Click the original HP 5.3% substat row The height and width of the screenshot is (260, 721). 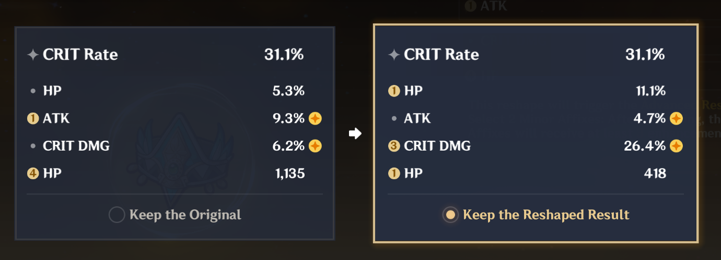tap(175, 91)
